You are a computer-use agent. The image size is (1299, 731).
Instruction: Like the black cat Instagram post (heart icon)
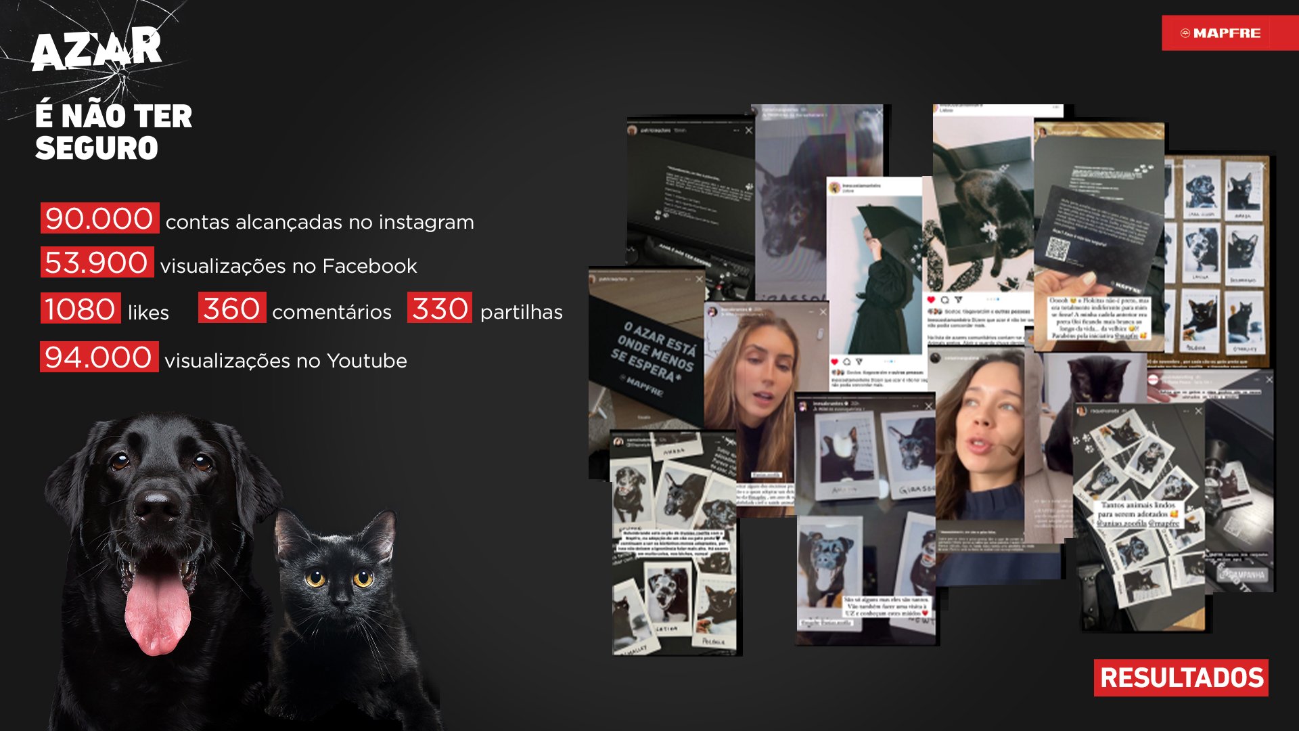point(931,299)
